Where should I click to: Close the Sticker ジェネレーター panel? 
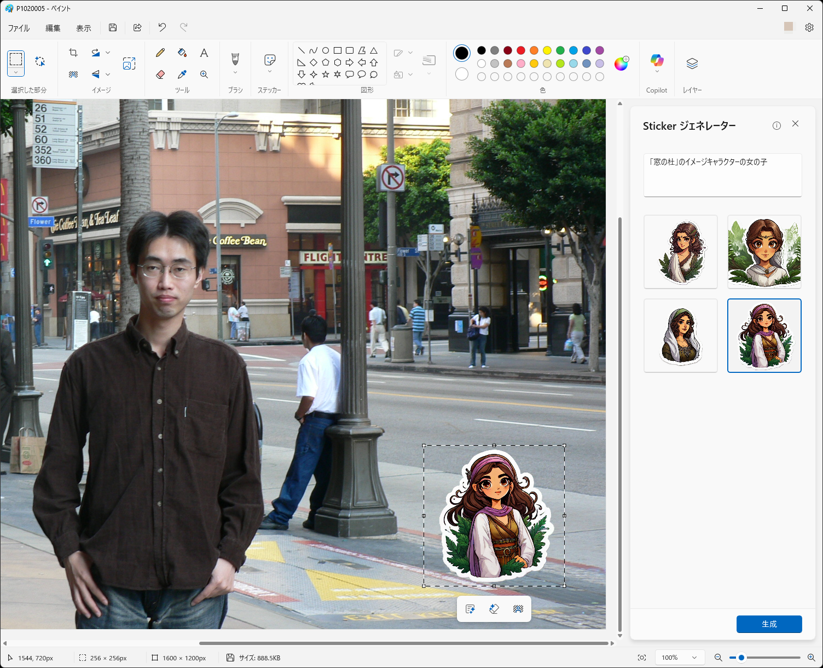click(795, 124)
